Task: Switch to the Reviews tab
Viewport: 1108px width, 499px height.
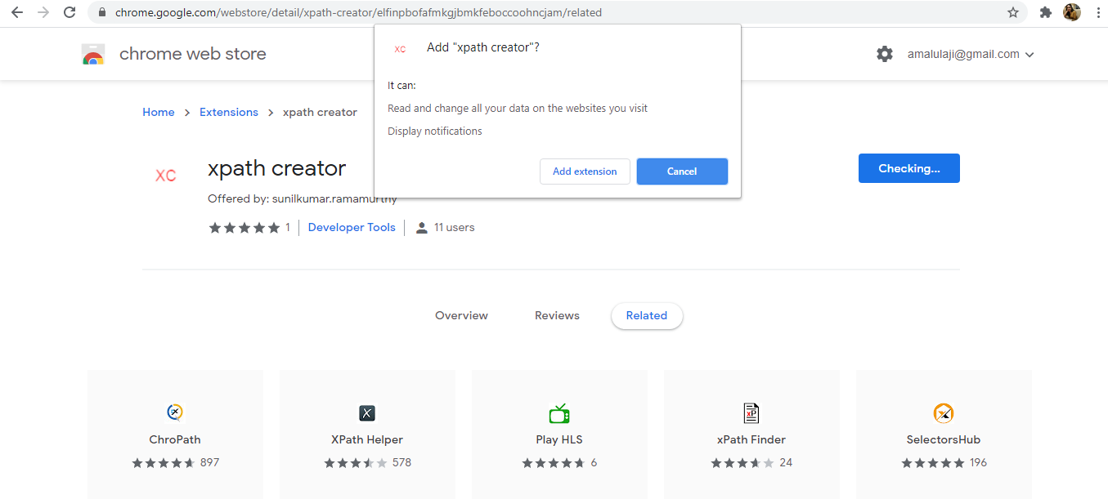Action: (x=557, y=315)
